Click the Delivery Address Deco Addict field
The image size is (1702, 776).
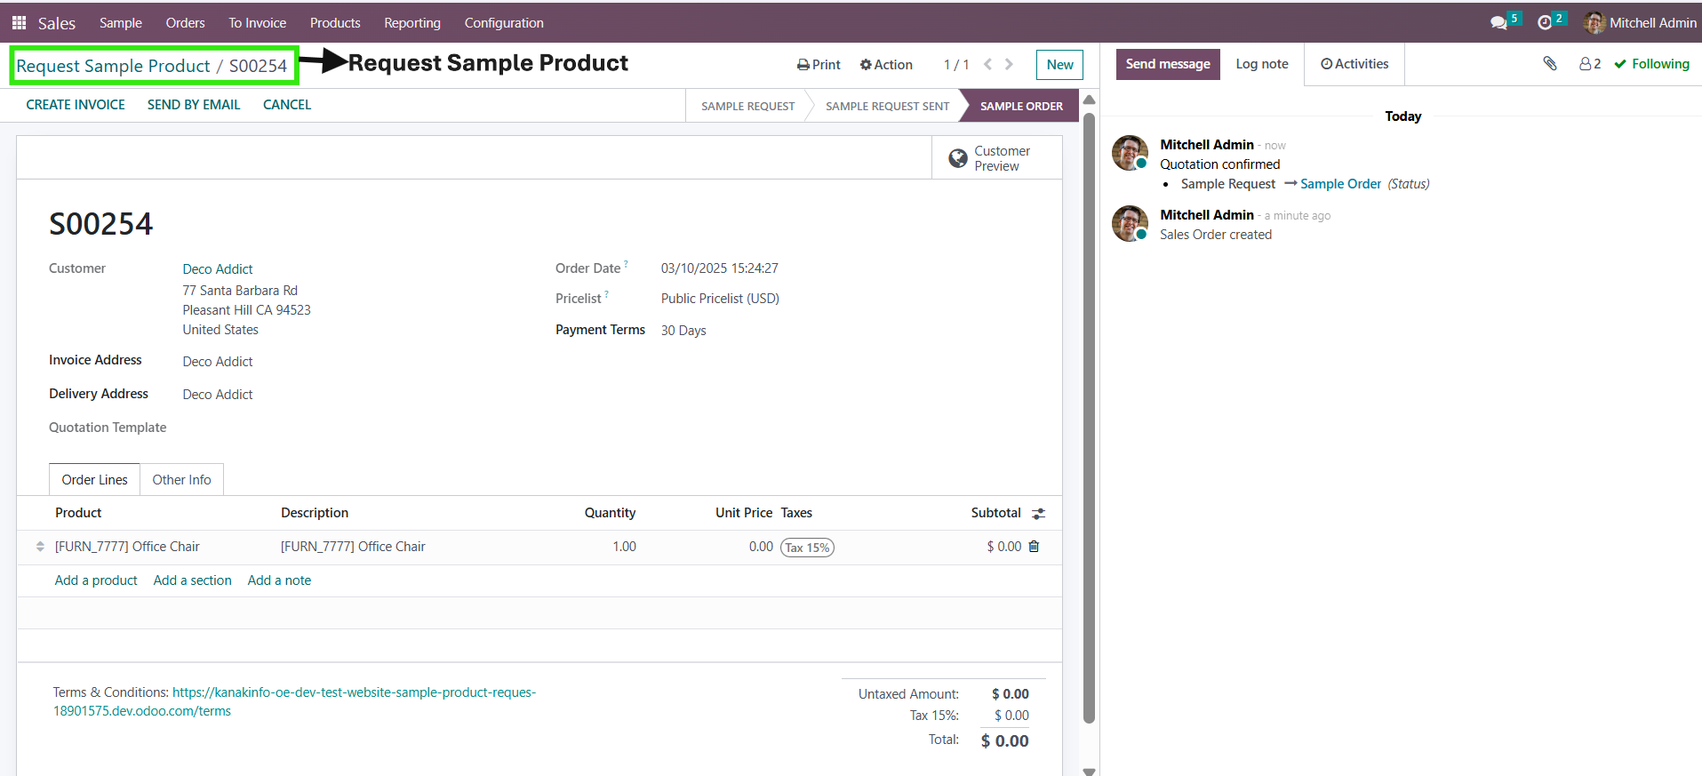(x=218, y=395)
